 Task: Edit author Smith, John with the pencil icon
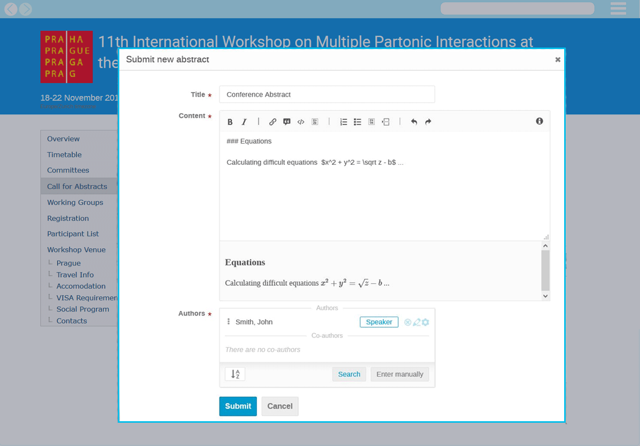417,322
